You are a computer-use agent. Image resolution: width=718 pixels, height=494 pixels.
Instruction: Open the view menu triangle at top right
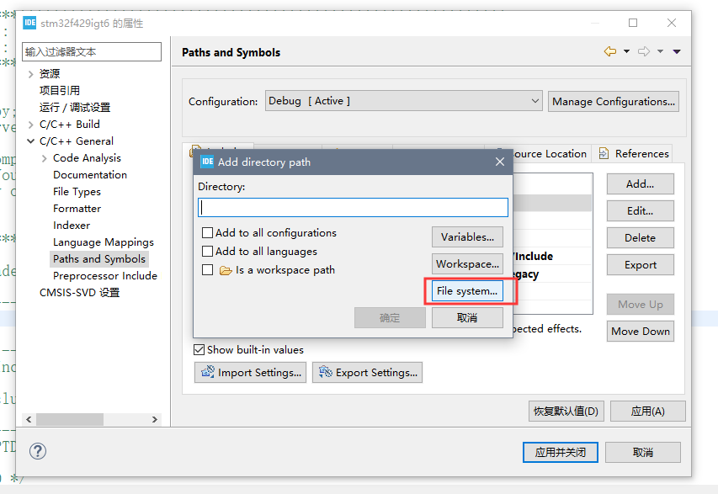[x=676, y=50]
